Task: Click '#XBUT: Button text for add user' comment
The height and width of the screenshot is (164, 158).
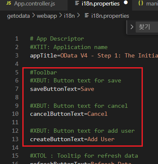Action: click(x=82, y=131)
